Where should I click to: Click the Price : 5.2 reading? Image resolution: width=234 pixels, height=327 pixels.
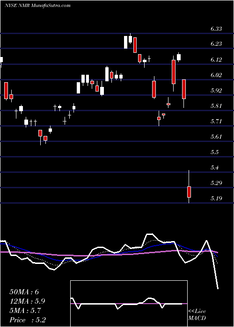28,320
